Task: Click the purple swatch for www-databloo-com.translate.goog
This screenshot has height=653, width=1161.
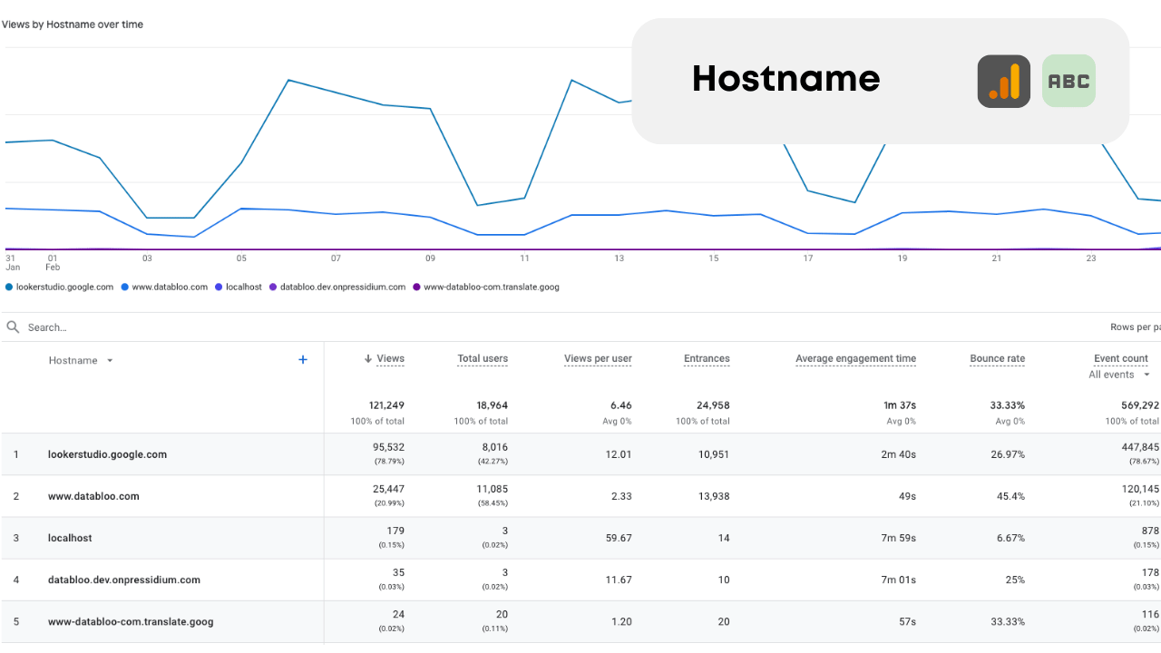Action: tap(415, 287)
